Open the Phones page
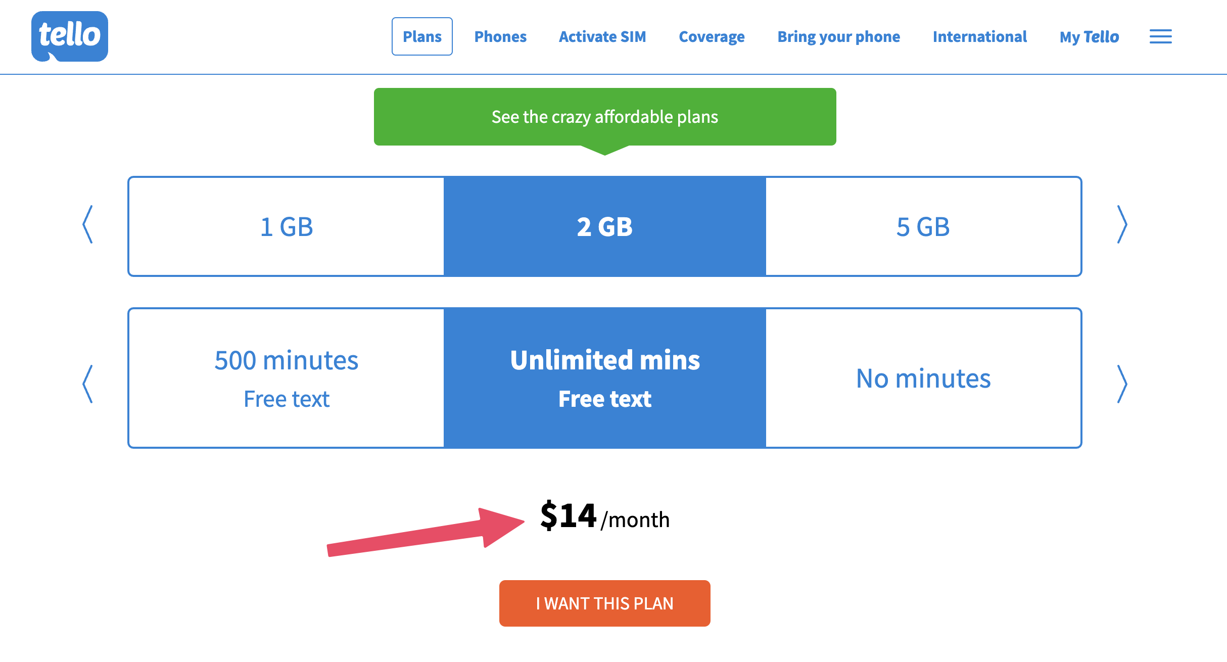1227x662 pixels. pos(500,36)
